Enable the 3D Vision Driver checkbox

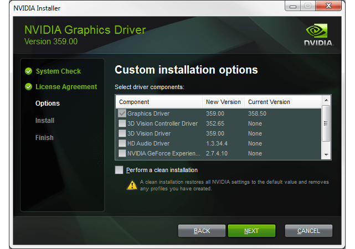coord(122,133)
